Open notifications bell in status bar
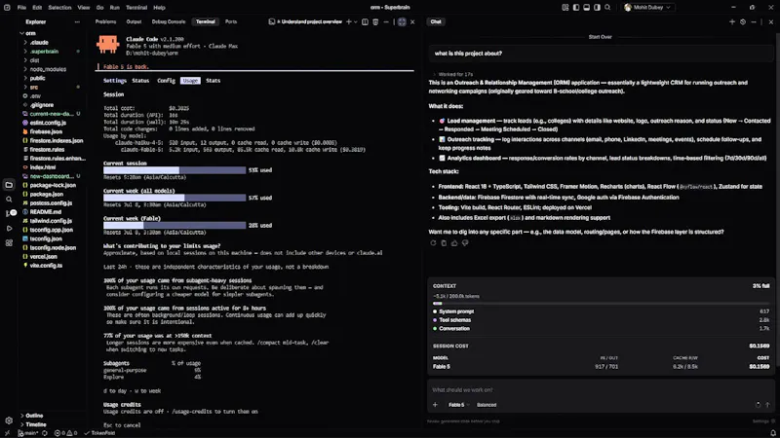The width and height of the screenshot is (780, 438). tap(773, 433)
